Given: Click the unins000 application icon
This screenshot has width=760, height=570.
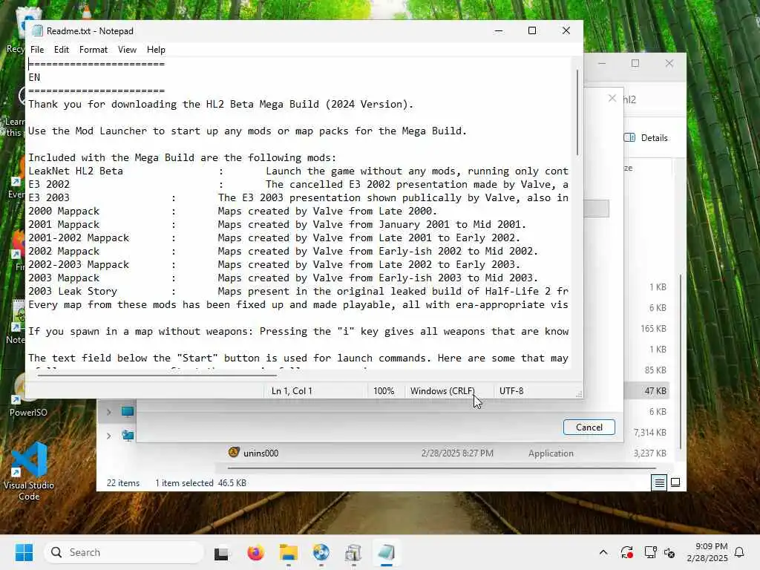Looking at the screenshot, I should click(234, 452).
